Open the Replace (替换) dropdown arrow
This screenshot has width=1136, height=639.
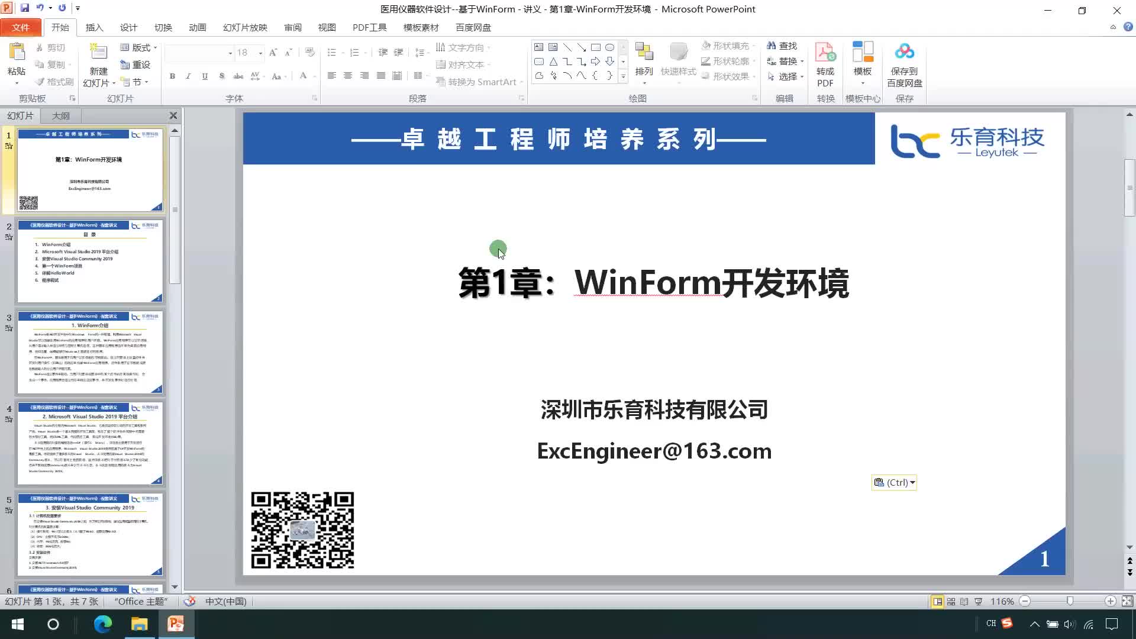click(802, 61)
